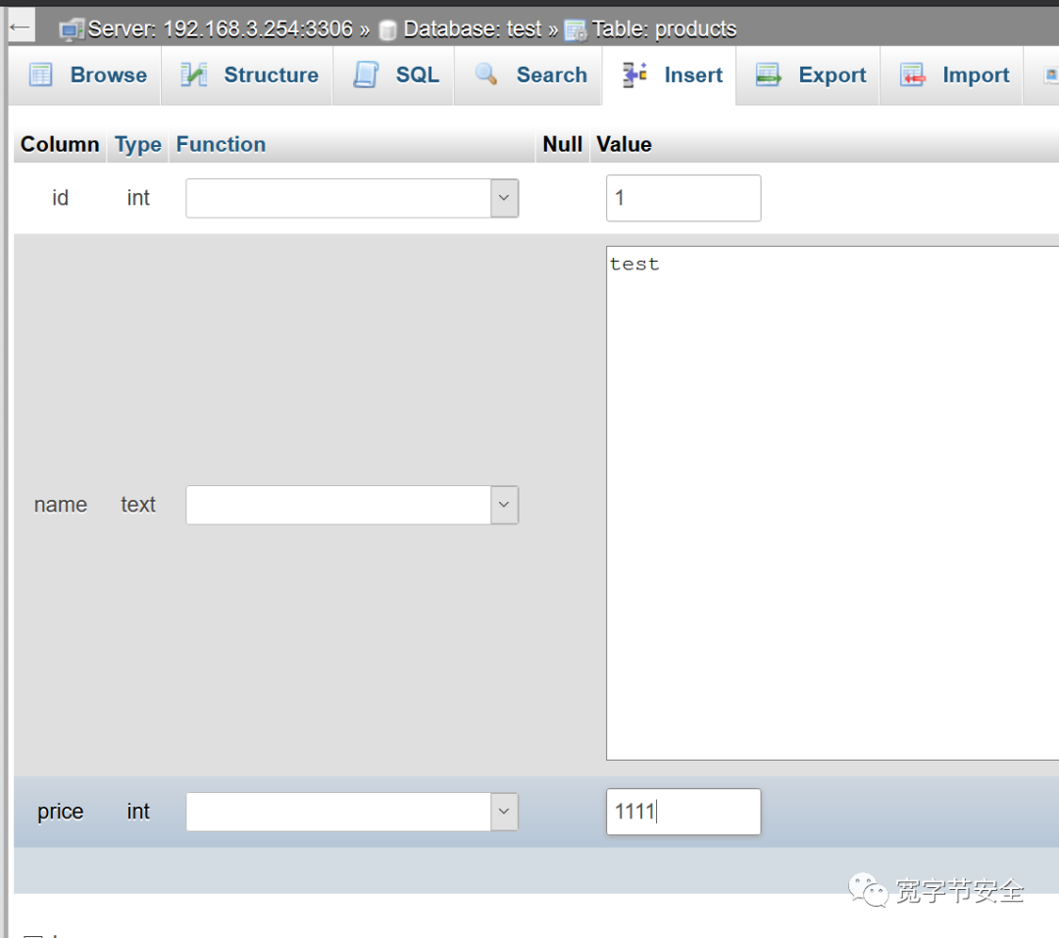Click the Structure tab icon
This screenshot has width=1059, height=938.
click(194, 74)
